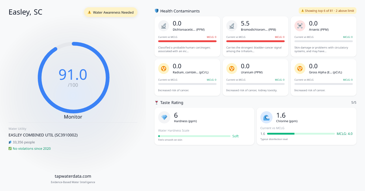Click the "MCLG: 4.0" chlorine label
Image resolution: width=365 pixels, height=191 pixels.
pyautogui.click(x=345, y=134)
